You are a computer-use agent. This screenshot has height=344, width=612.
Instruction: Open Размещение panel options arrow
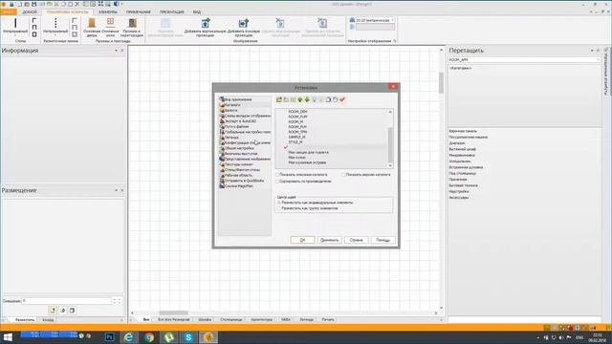tap(116, 190)
